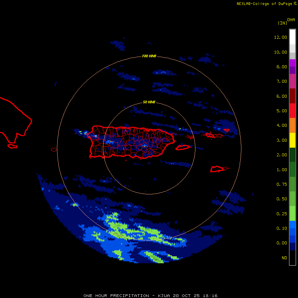Pick the bright red swatch beside 5.00

click(292, 111)
